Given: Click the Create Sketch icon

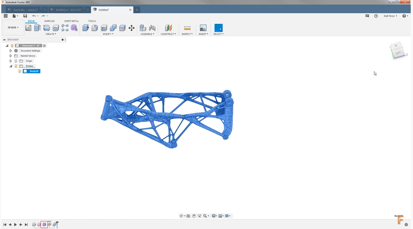Looking at the screenshot, I should point(28,28).
